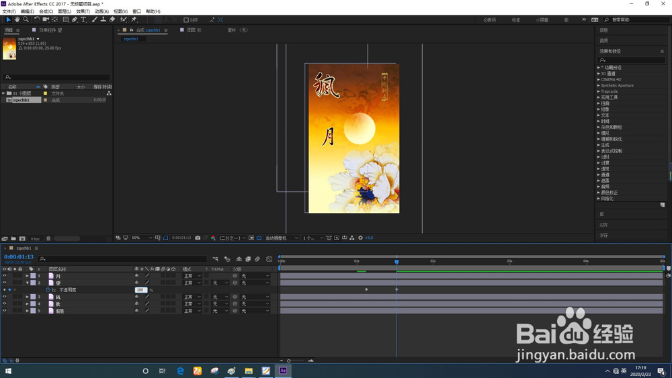The width and height of the screenshot is (672, 378).
Task: Expand the 3D 通道 effects category
Action: click(x=599, y=74)
